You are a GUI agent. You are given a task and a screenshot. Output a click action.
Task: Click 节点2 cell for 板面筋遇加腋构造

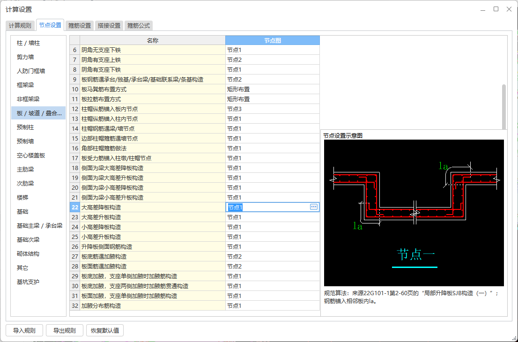(x=273, y=266)
